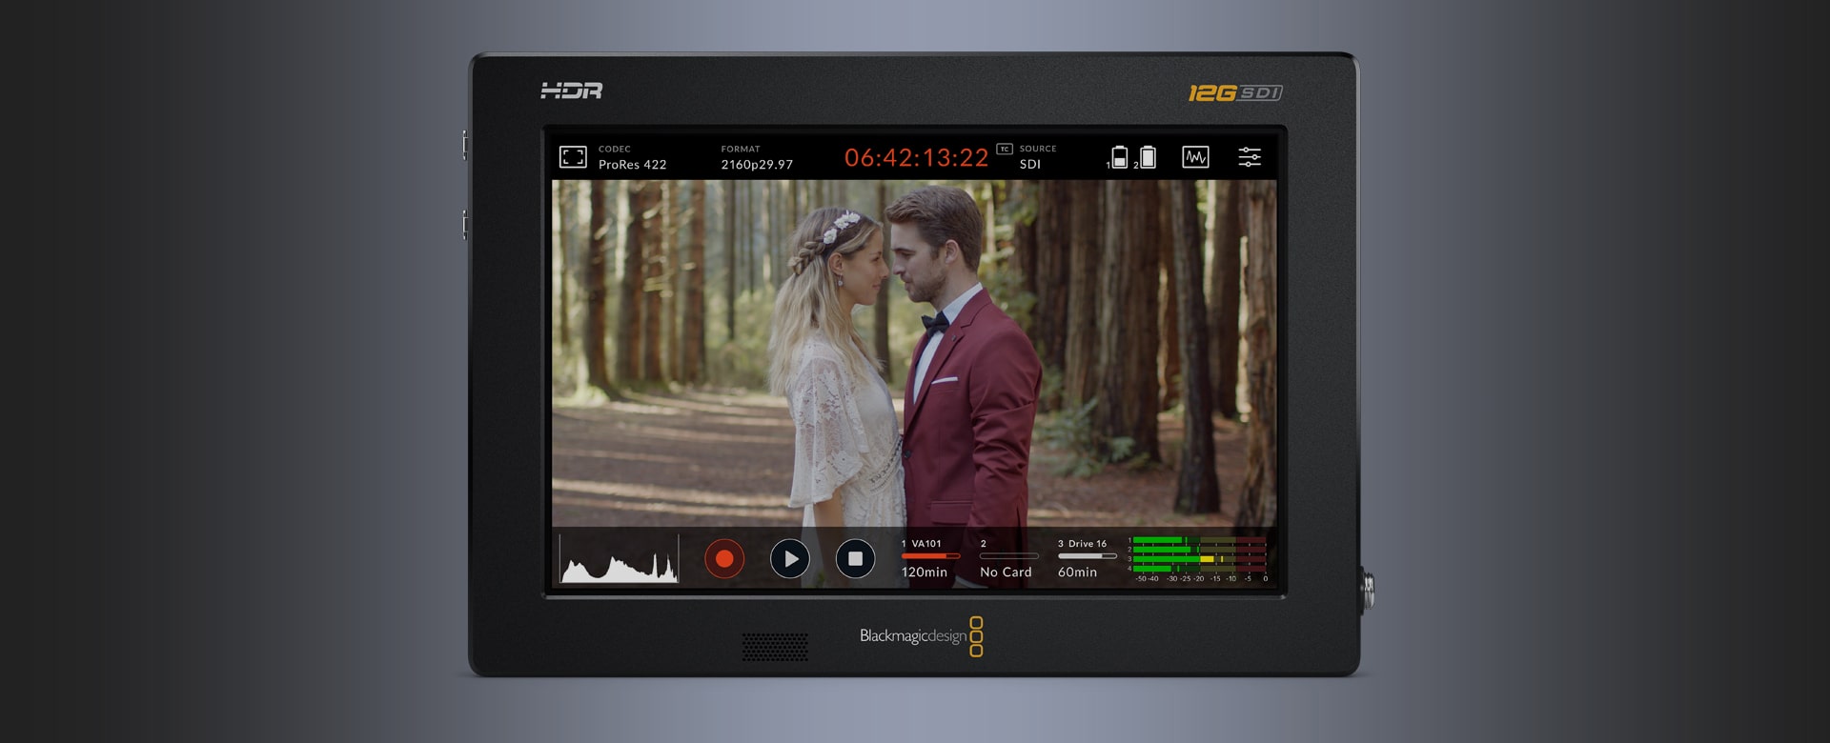
Task: Select storage slot 3 Drive 16
Action: 1085,558
